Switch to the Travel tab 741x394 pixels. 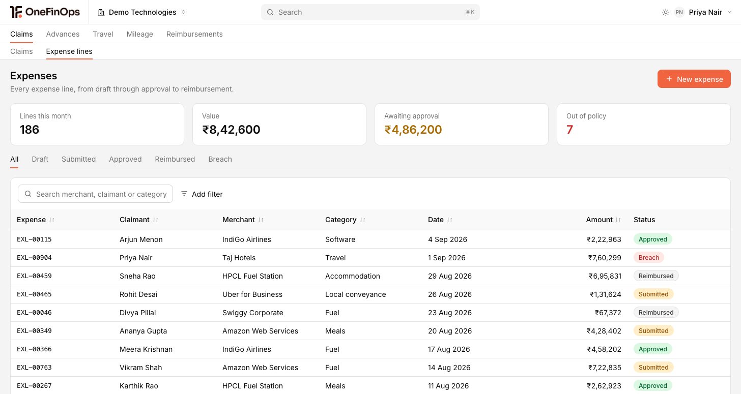(103, 34)
